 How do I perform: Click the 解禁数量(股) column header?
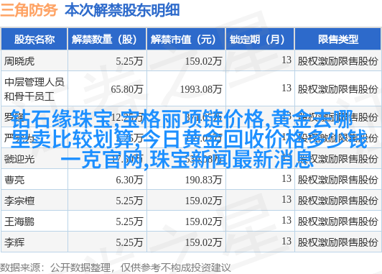107,39
